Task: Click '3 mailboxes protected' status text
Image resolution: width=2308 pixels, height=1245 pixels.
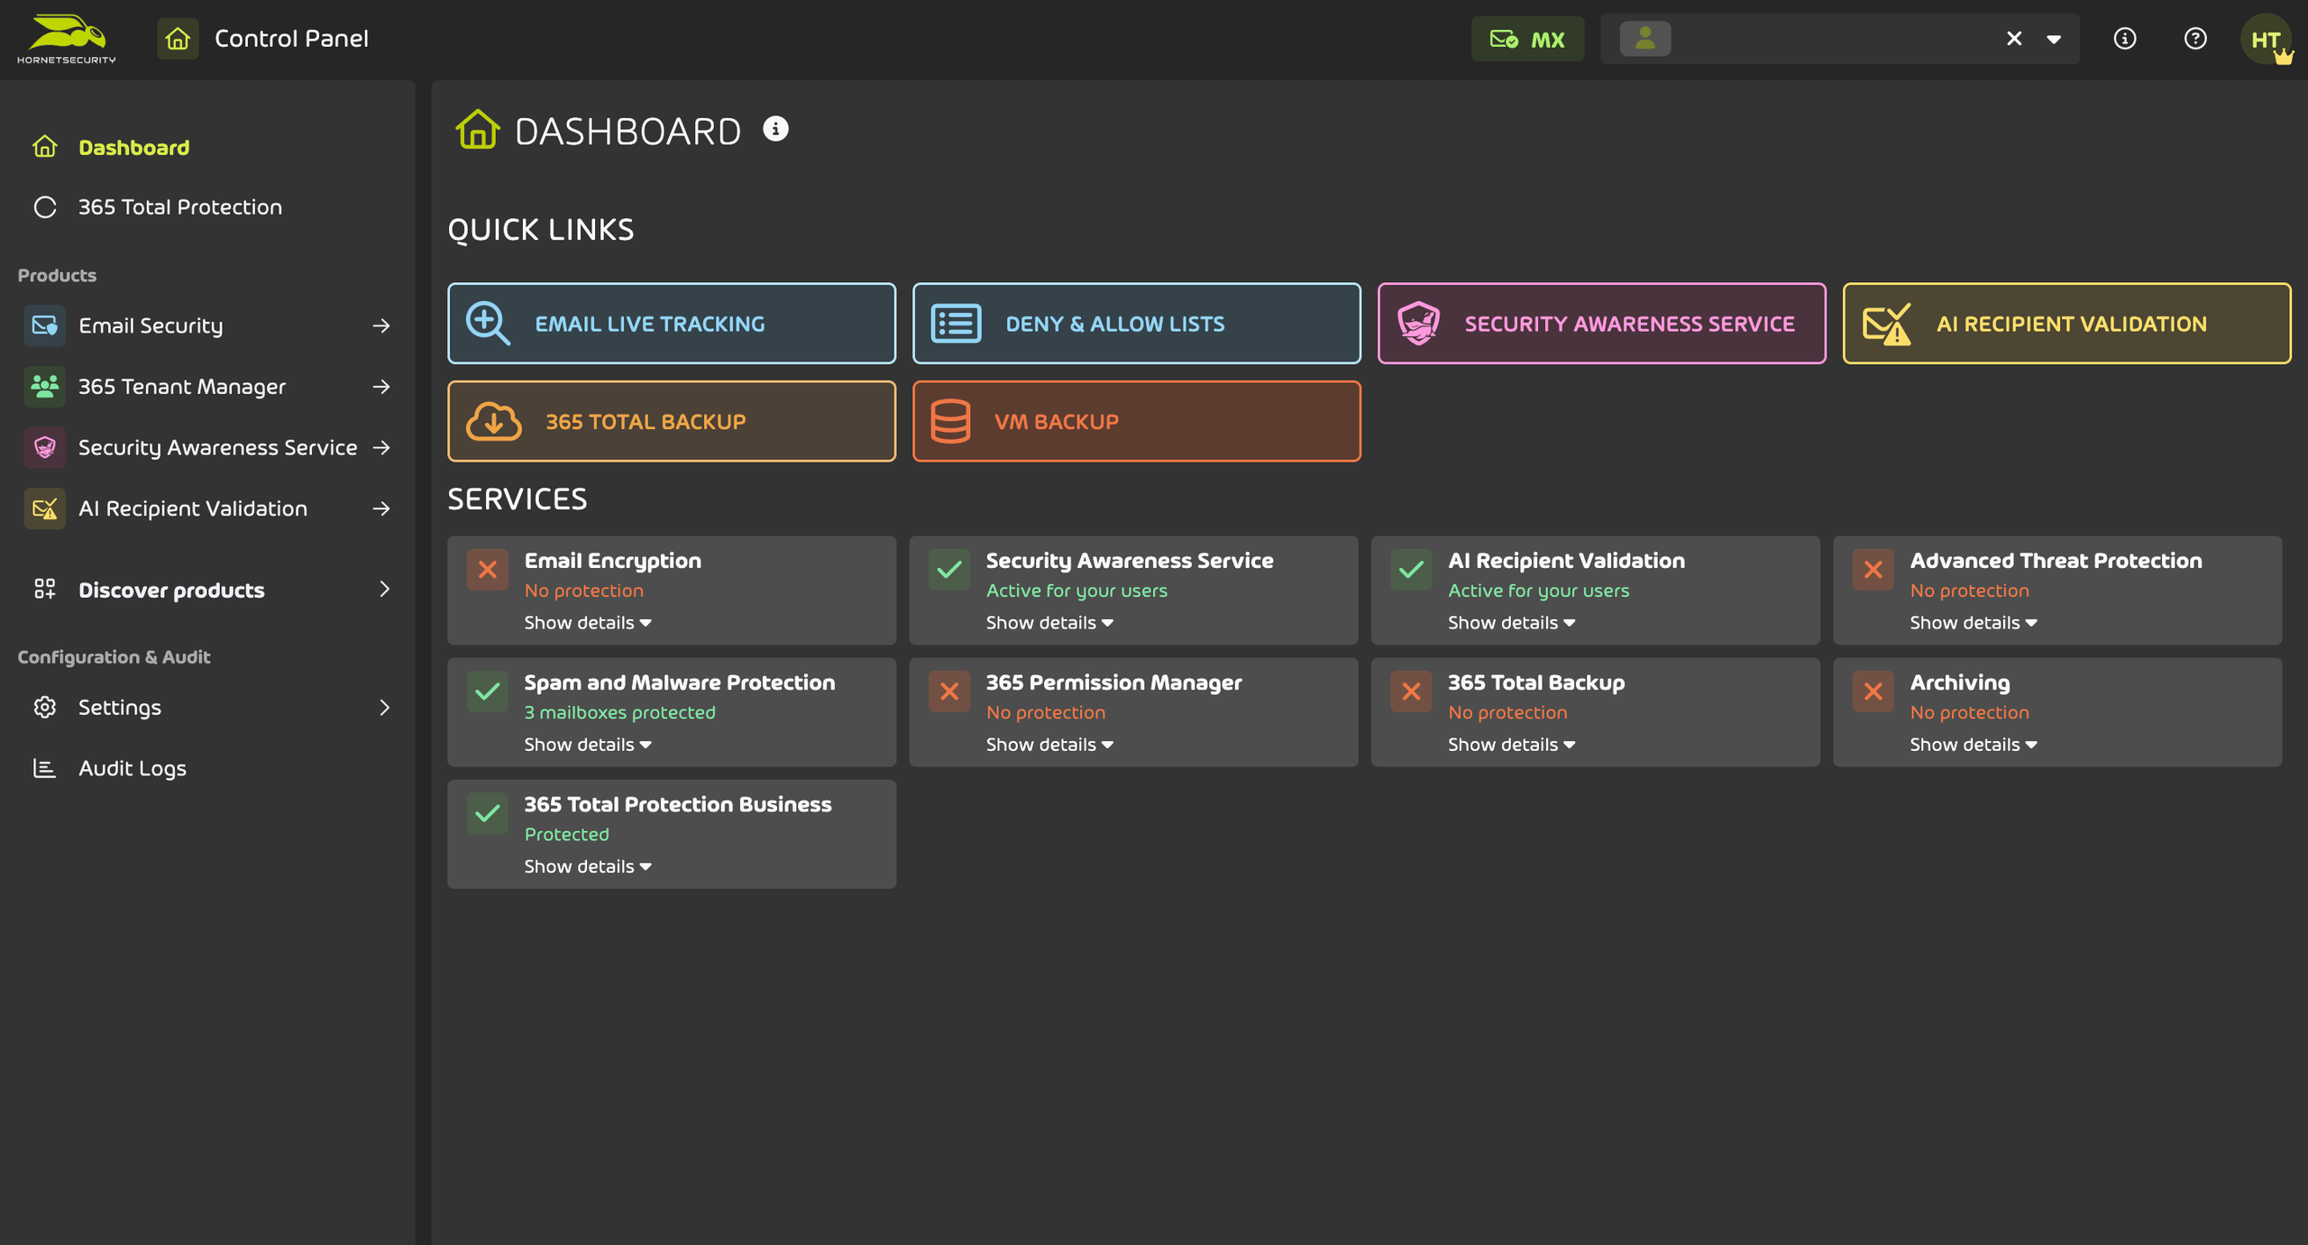Action: [x=620, y=712]
